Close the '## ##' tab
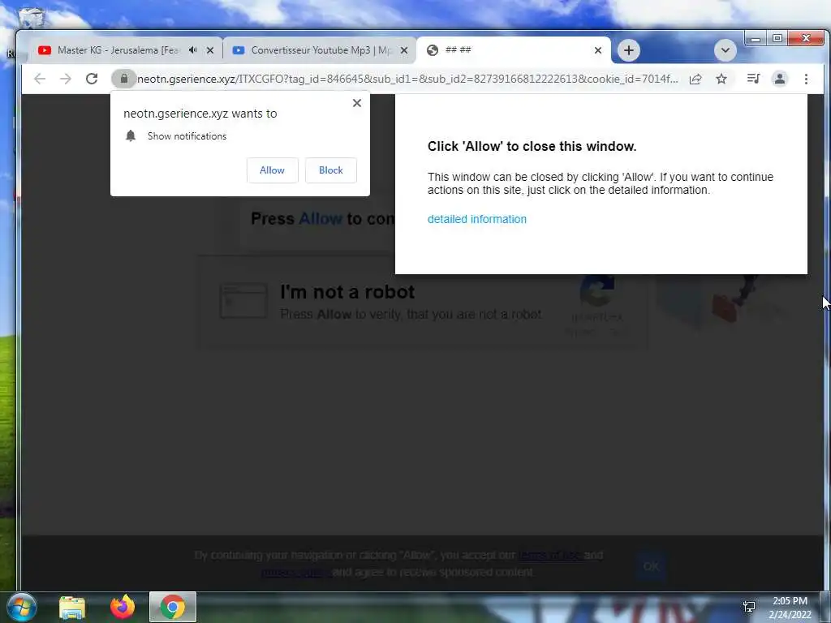Image resolution: width=831 pixels, height=623 pixels. pos(598,50)
